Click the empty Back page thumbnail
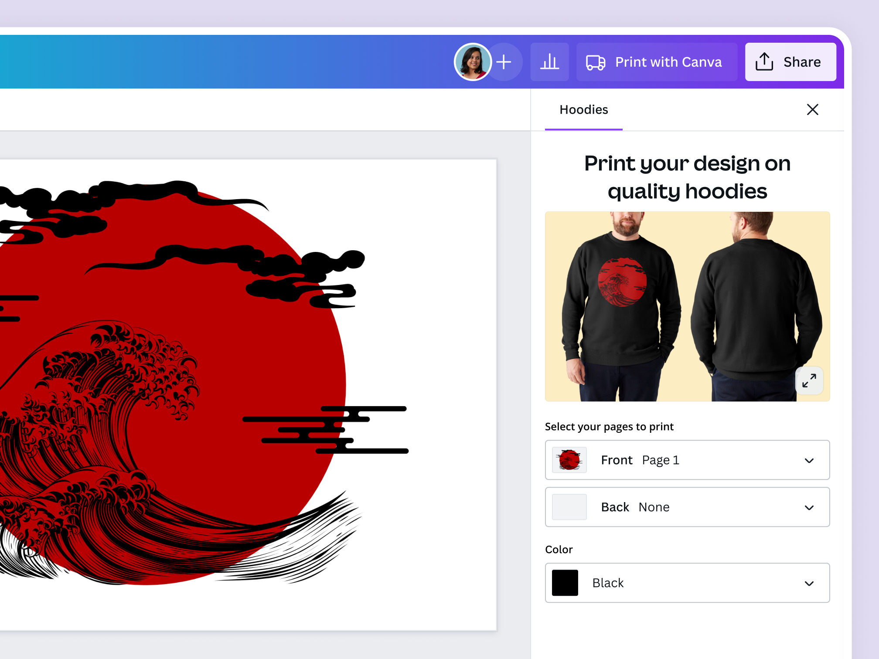The width and height of the screenshot is (879, 659). point(569,507)
